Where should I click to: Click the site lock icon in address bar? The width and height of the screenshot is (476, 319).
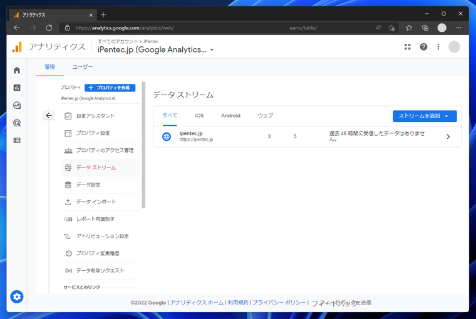68,28
